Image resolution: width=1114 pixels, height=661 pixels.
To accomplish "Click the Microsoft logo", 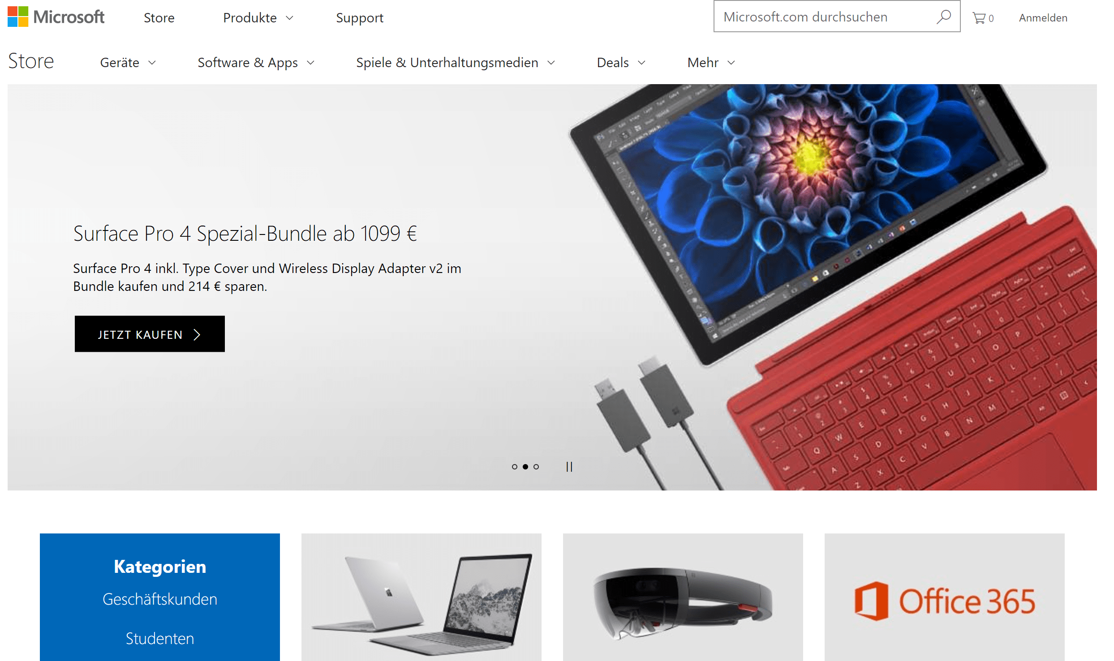I will click(56, 17).
